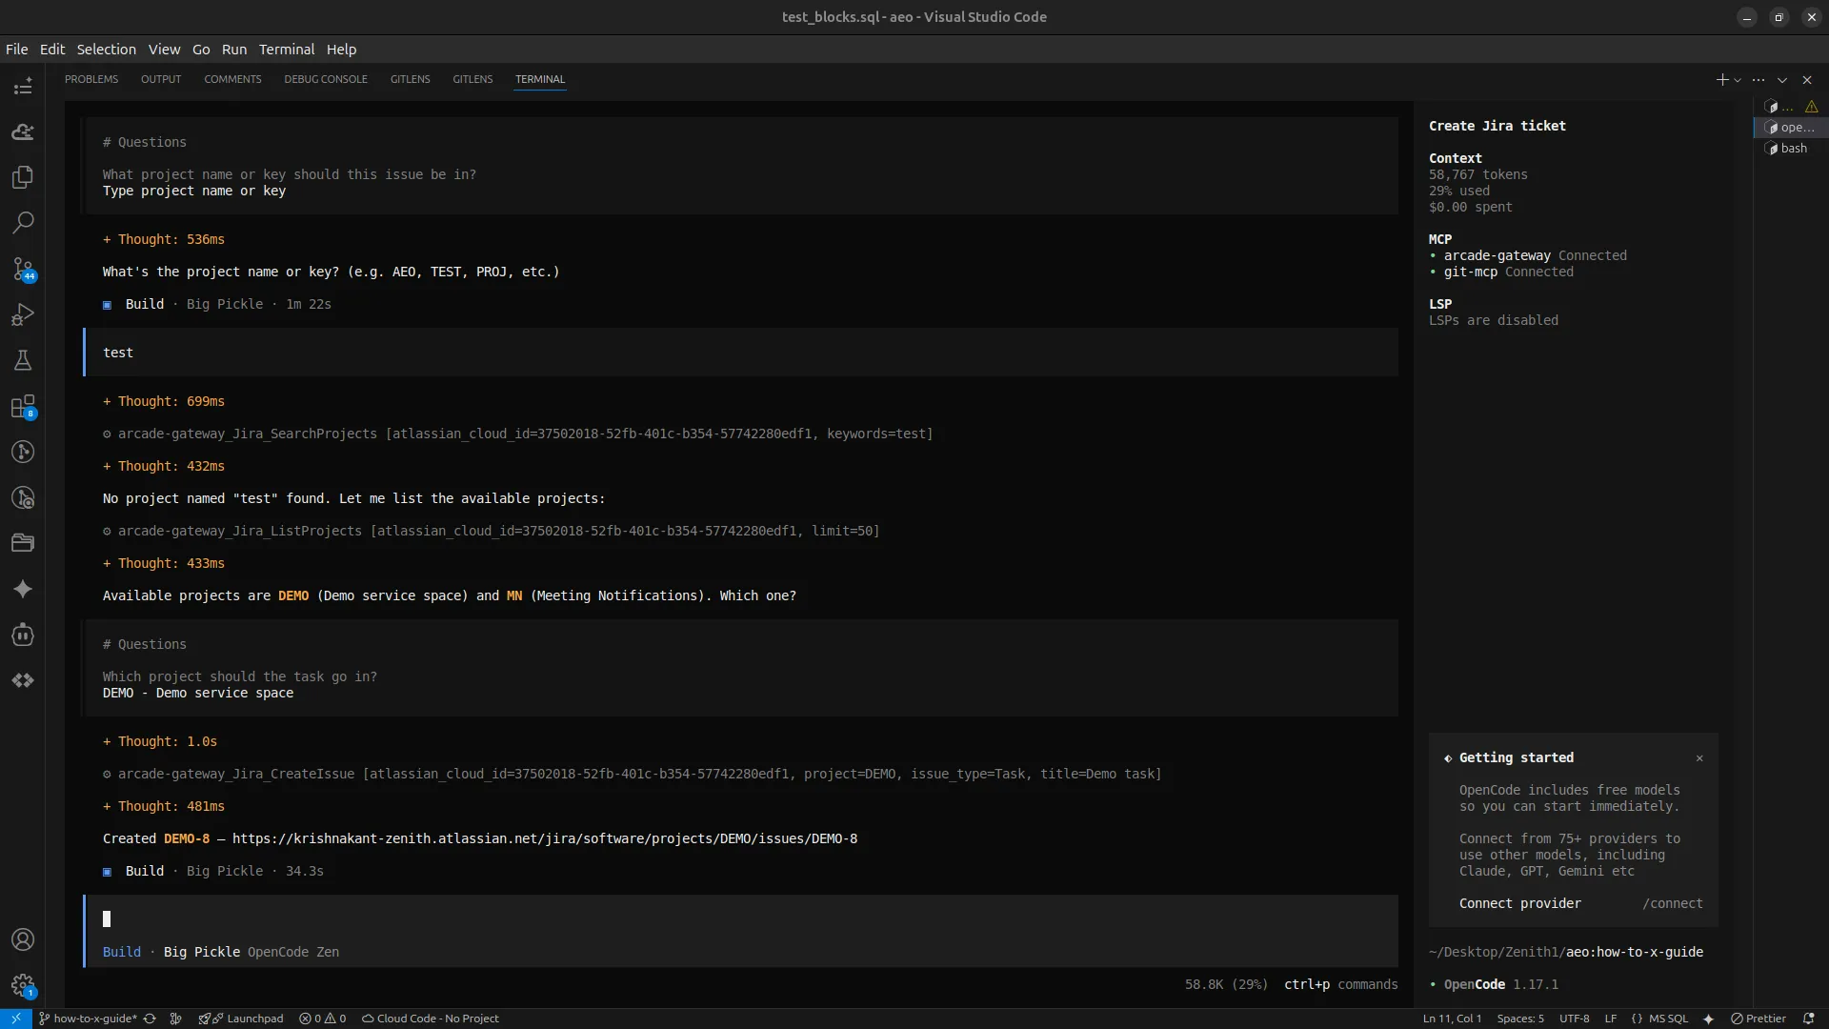Screen dimensions: 1829x1029
Task: Close the terminal panel
Action: coord(1807,80)
